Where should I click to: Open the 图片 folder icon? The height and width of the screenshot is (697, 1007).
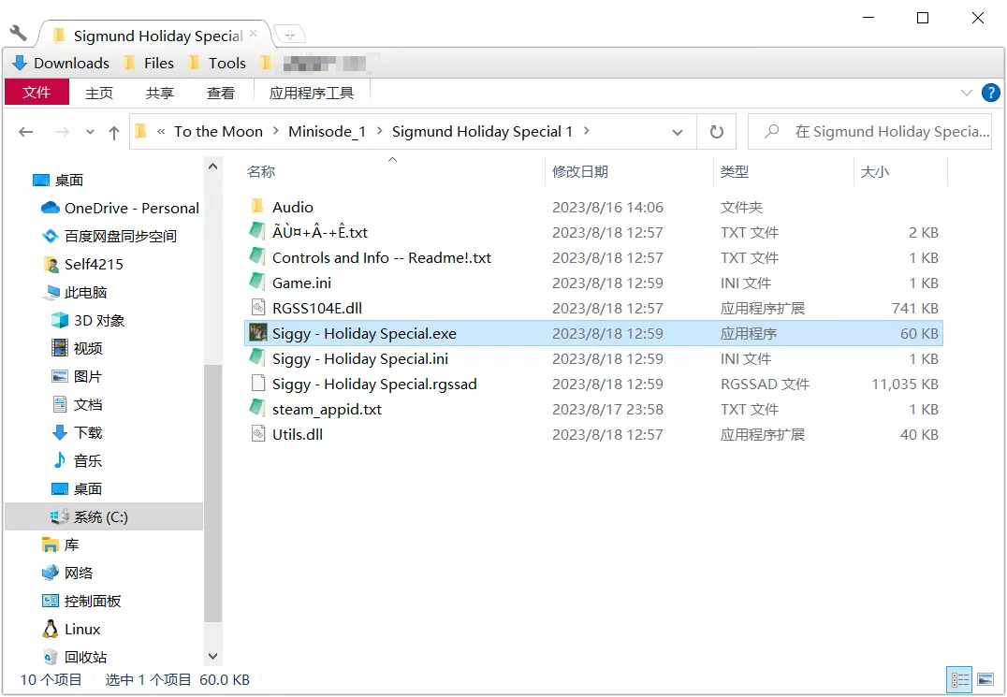(60, 376)
